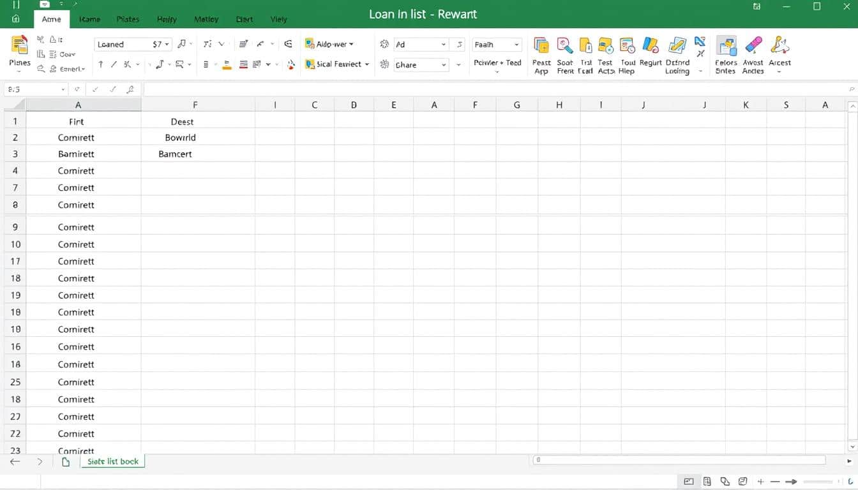Select row header 17
This screenshot has width=858, height=490.
15,261
